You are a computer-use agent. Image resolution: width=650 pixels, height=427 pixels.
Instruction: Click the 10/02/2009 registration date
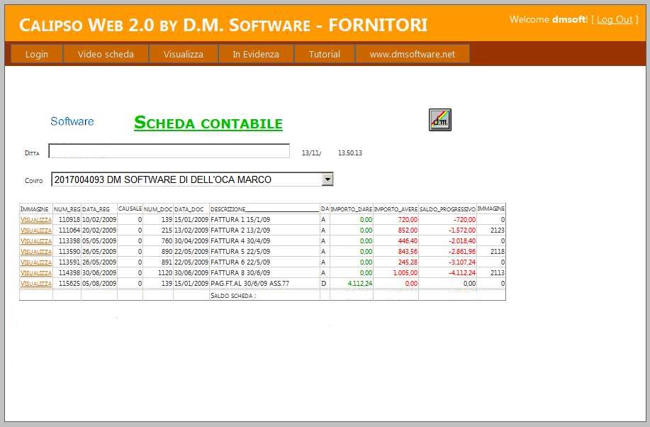(x=99, y=219)
